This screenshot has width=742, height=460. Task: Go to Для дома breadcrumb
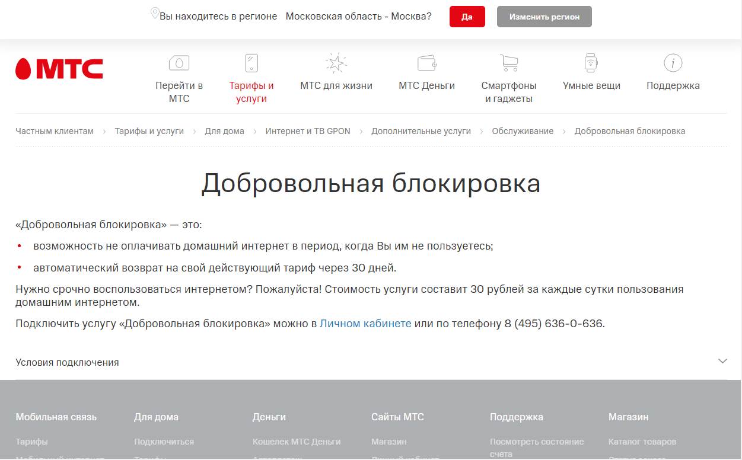click(x=225, y=131)
